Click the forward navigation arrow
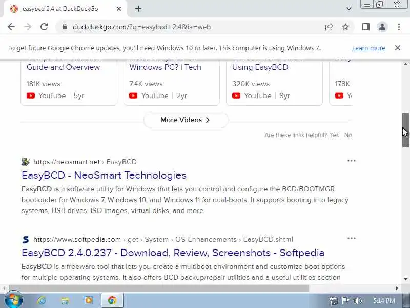 (28, 27)
